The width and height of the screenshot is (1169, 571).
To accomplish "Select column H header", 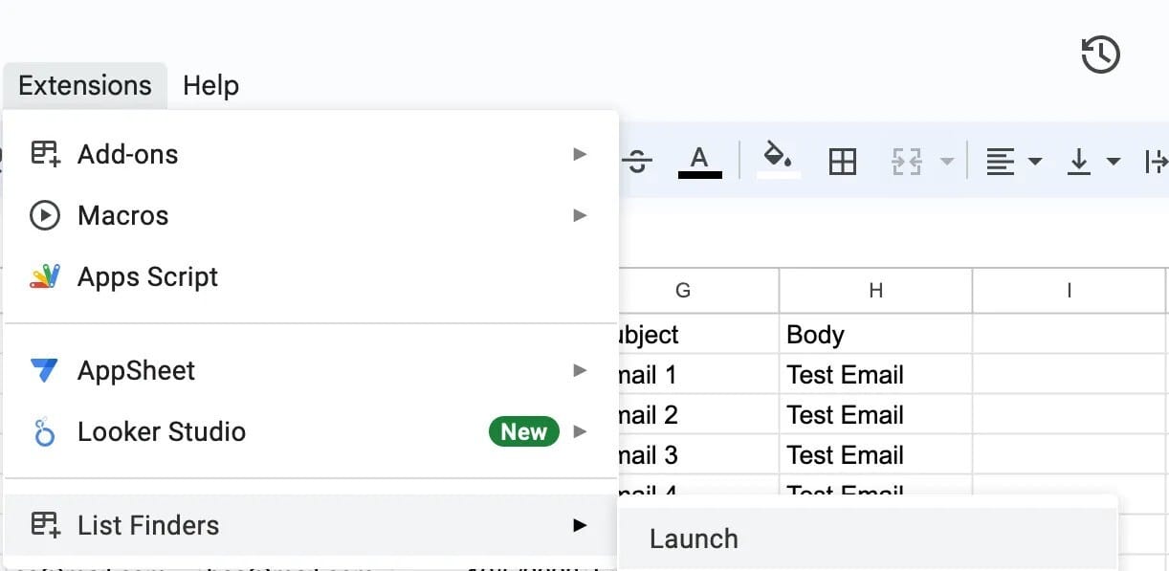I will [875, 291].
